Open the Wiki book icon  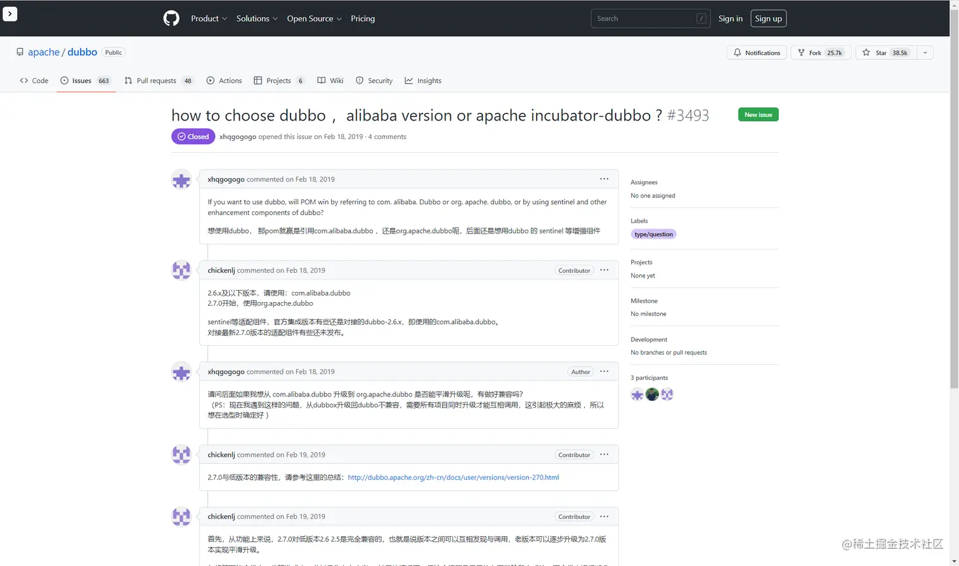point(322,81)
